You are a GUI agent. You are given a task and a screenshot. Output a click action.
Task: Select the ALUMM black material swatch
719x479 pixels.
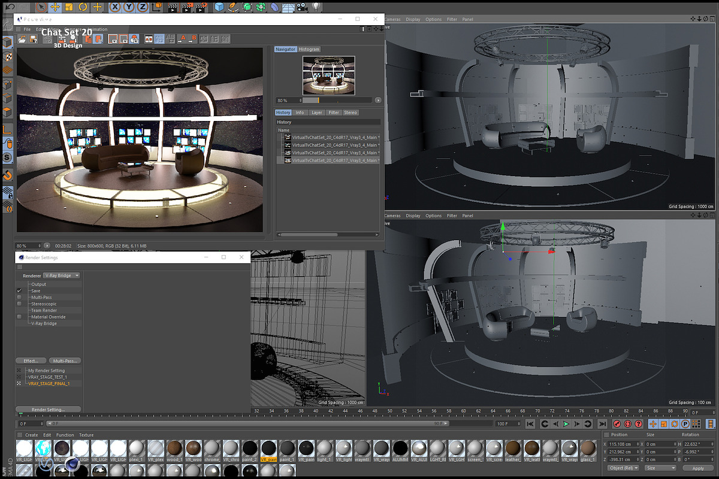(400, 450)
